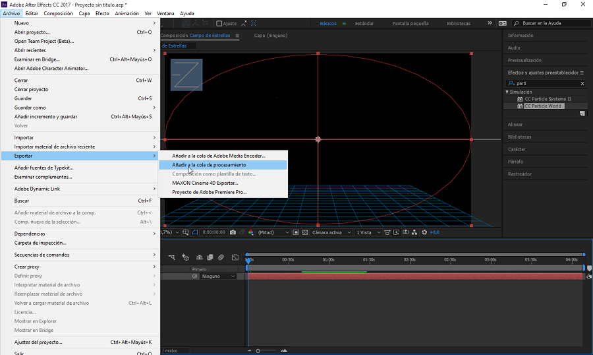593x355 pixels.
Task: Select CC Particle World effect
Action: (543, 106)
